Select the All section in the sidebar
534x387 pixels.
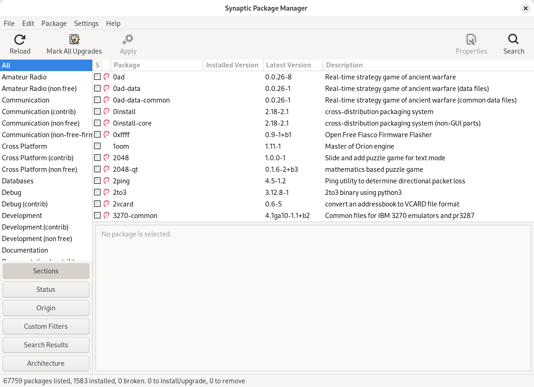click(46, 65)
